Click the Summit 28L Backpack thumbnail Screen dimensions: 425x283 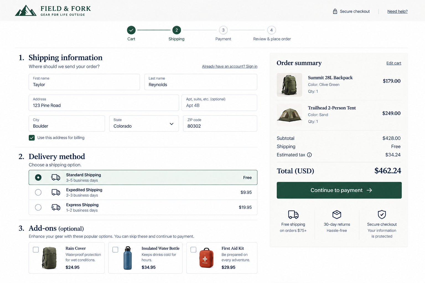click(289, 85)
